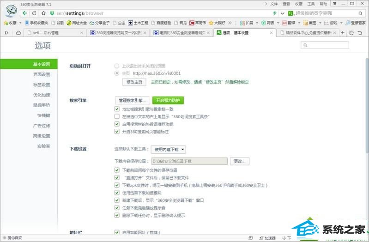Click the 修改主页 button

pyautogui.click(x=134, y=82)
